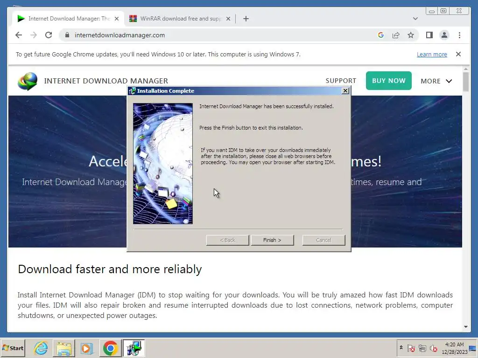Screen dimensions: 478x358
Task: Launch Internet Explorer from taskbar
Action: [x=41, y=348]
